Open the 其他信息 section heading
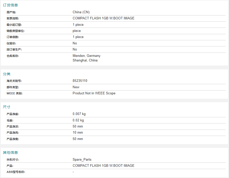This screenshot has width=229, height=178. pos(10,152)
